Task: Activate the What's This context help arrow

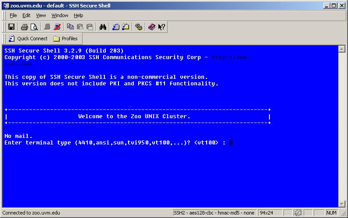Action: coord(161,27)
